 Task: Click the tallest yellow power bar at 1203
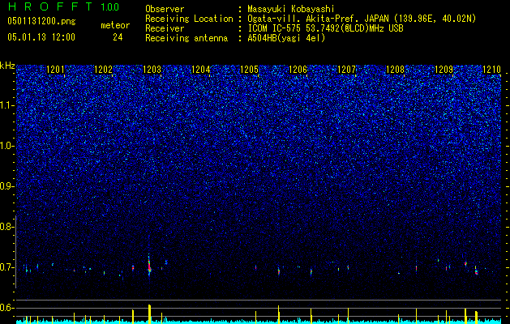coord(149,313)
